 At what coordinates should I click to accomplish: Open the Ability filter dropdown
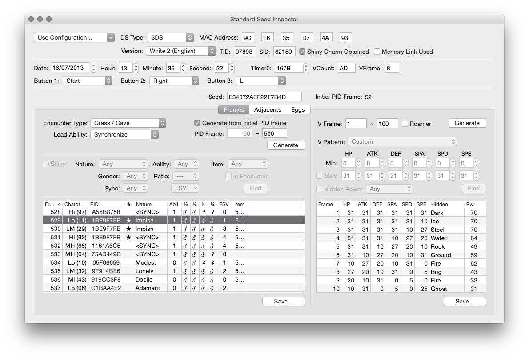coord(187,164)
